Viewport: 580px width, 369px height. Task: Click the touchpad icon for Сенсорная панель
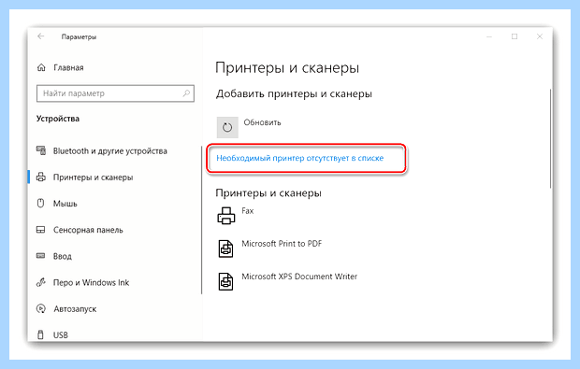40,230
